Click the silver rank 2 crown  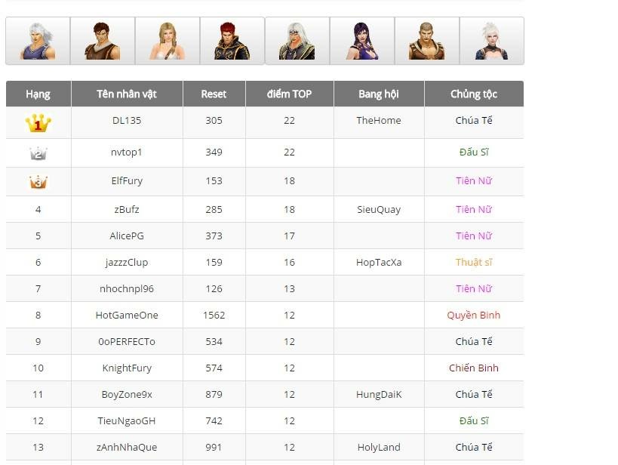pos(38,153)
